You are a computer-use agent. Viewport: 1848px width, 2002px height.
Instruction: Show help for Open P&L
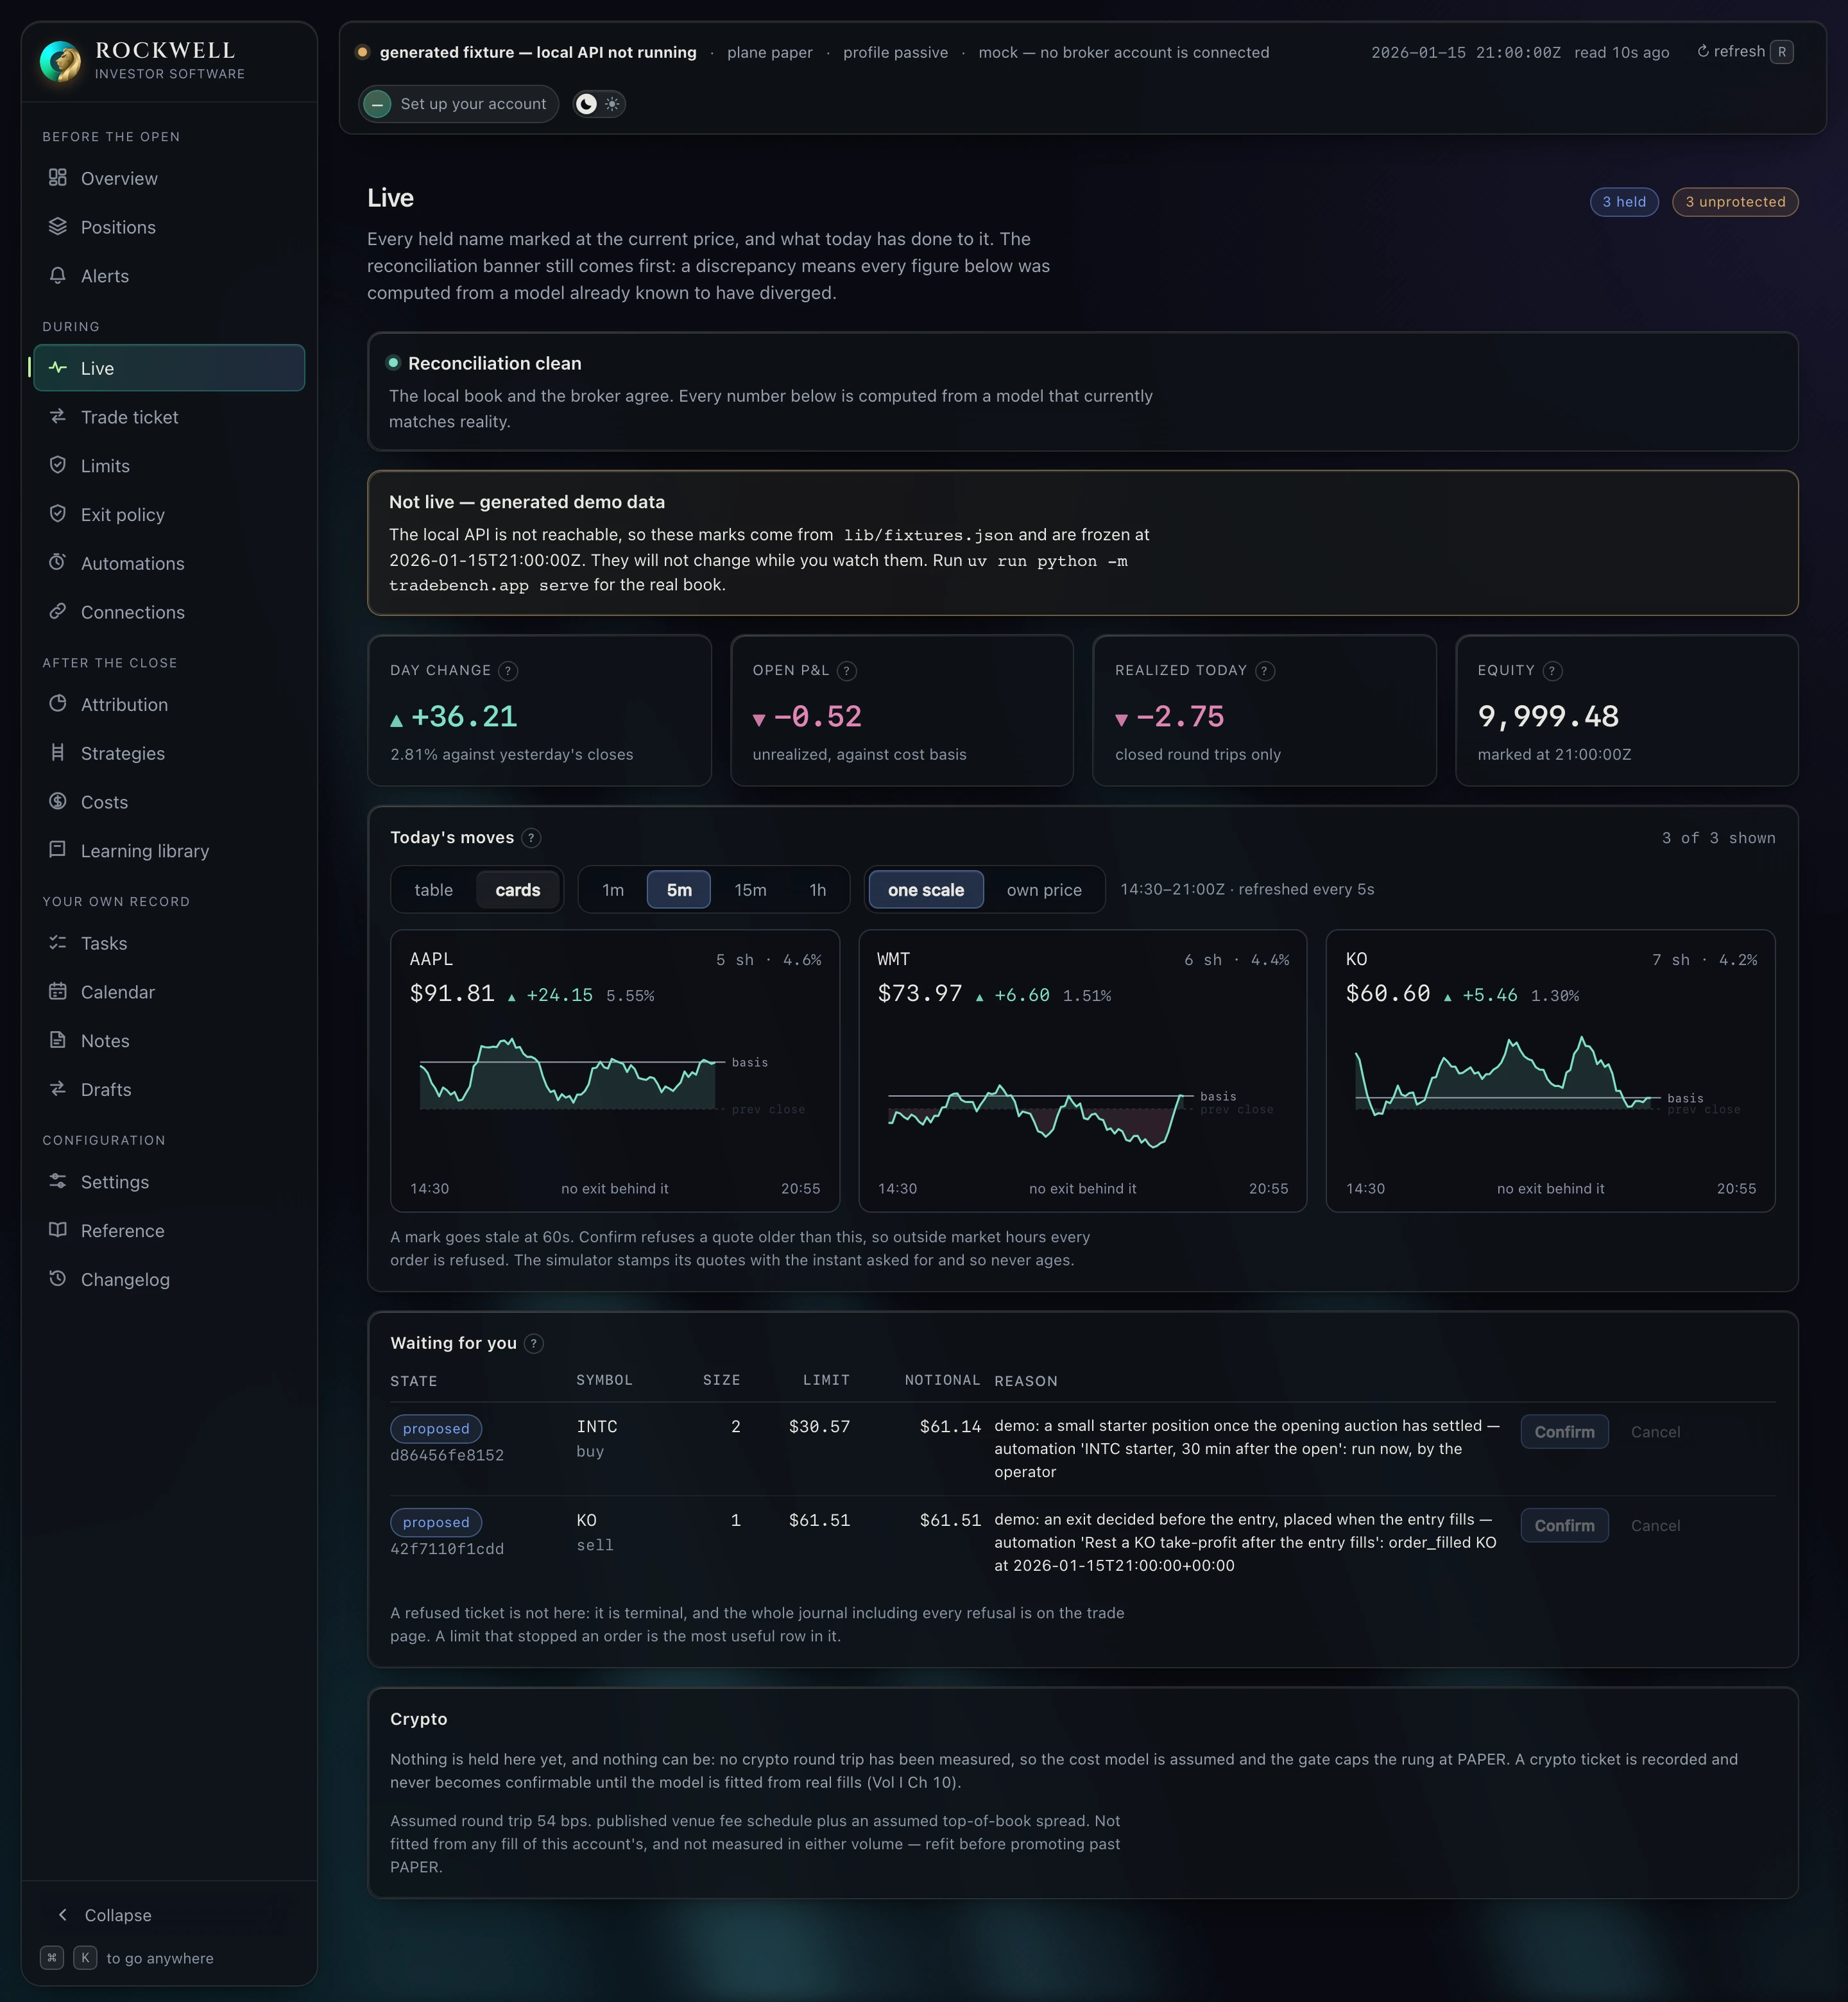coord(847,671)
